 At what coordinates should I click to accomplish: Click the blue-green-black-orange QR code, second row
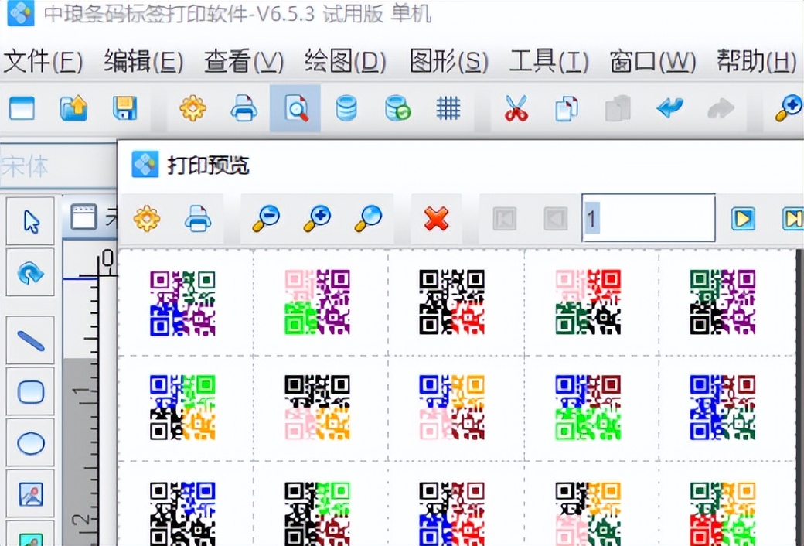(x=182, y=407)
